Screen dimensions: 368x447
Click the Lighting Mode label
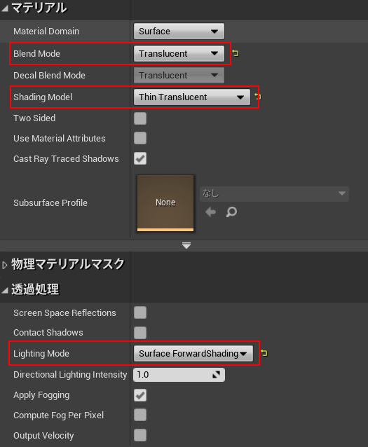click(41, 354)
